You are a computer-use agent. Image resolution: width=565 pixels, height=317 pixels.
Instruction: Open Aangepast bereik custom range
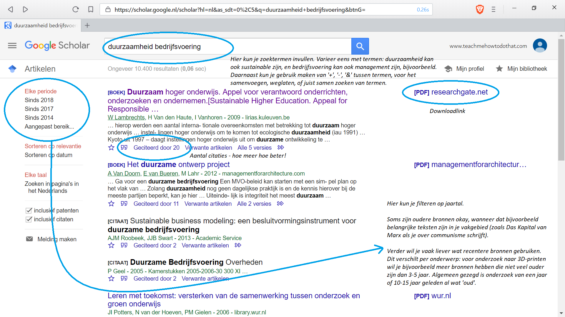tap(49, 127)
